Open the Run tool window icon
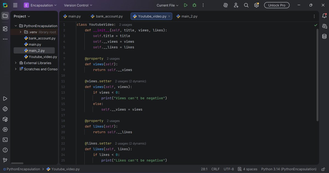 5,98
